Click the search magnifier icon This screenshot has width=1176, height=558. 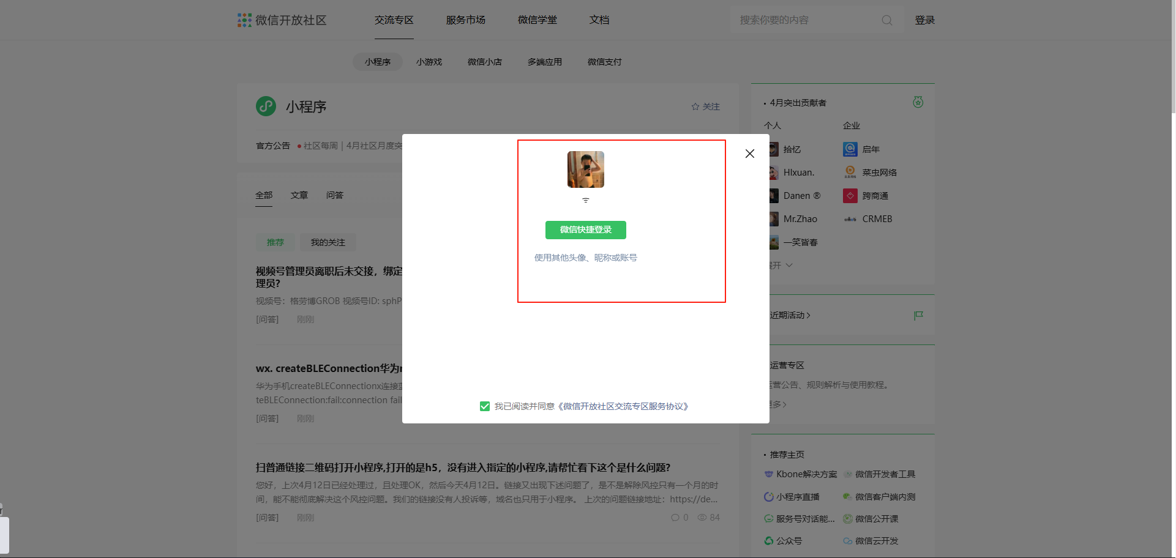886,20
